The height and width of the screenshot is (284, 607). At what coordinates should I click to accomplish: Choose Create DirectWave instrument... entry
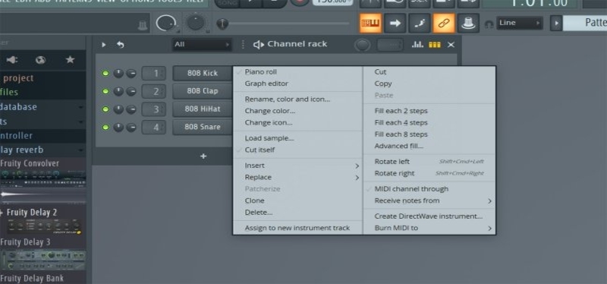coord(429,216)
